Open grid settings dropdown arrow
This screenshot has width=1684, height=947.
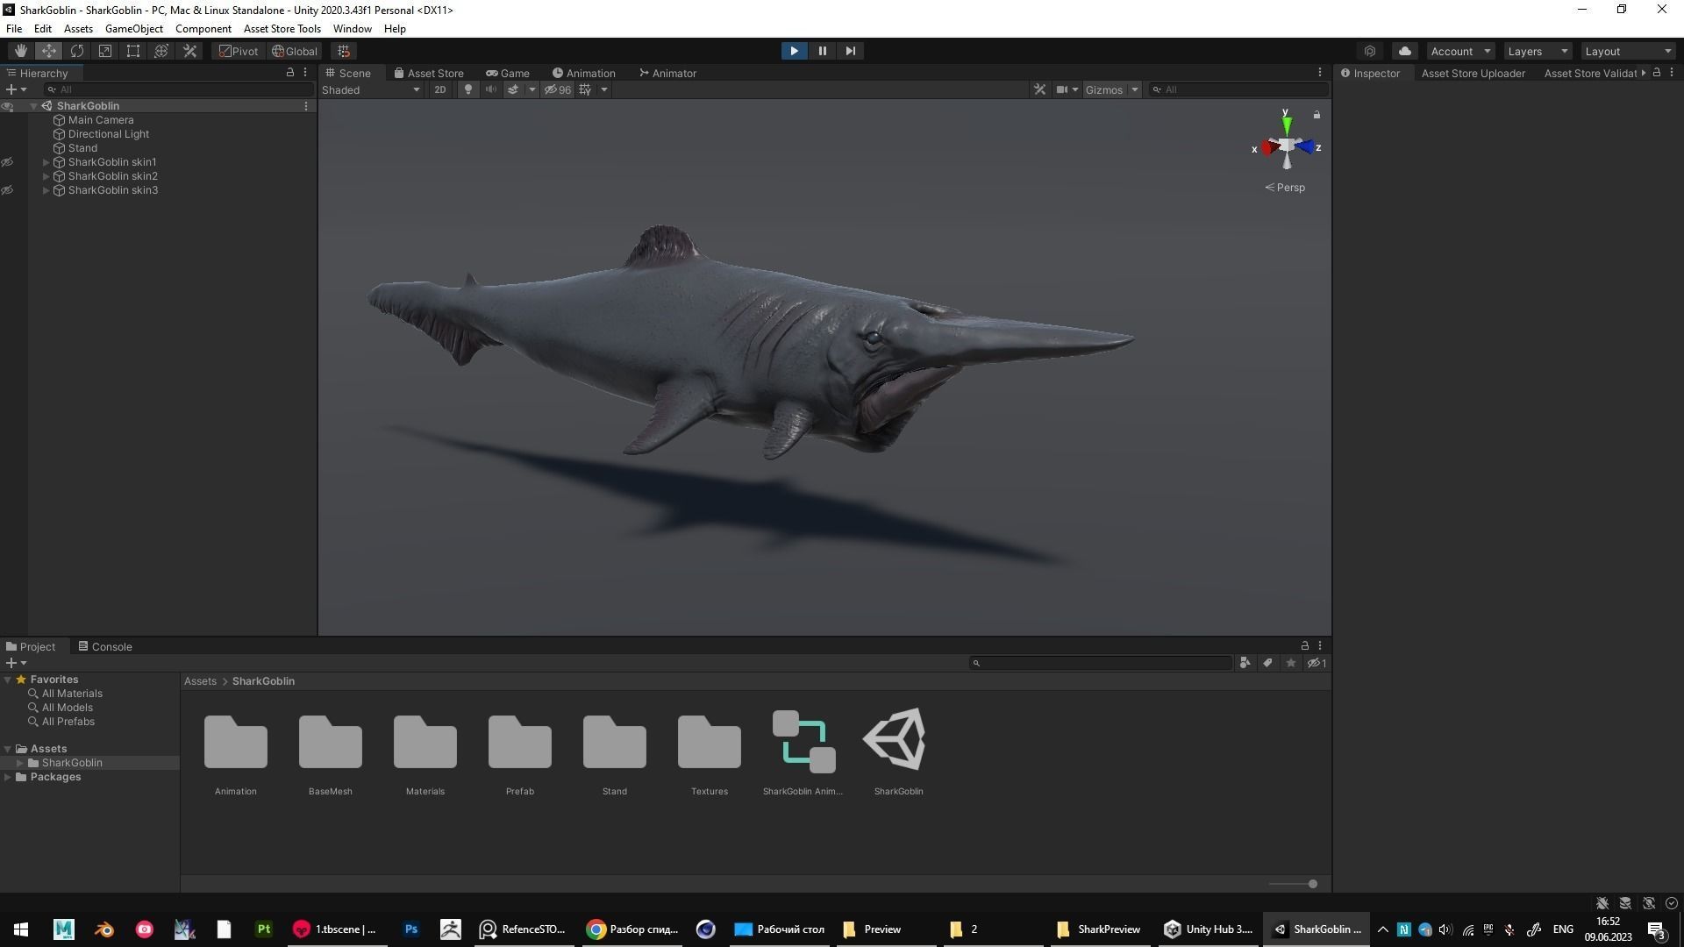603,89
